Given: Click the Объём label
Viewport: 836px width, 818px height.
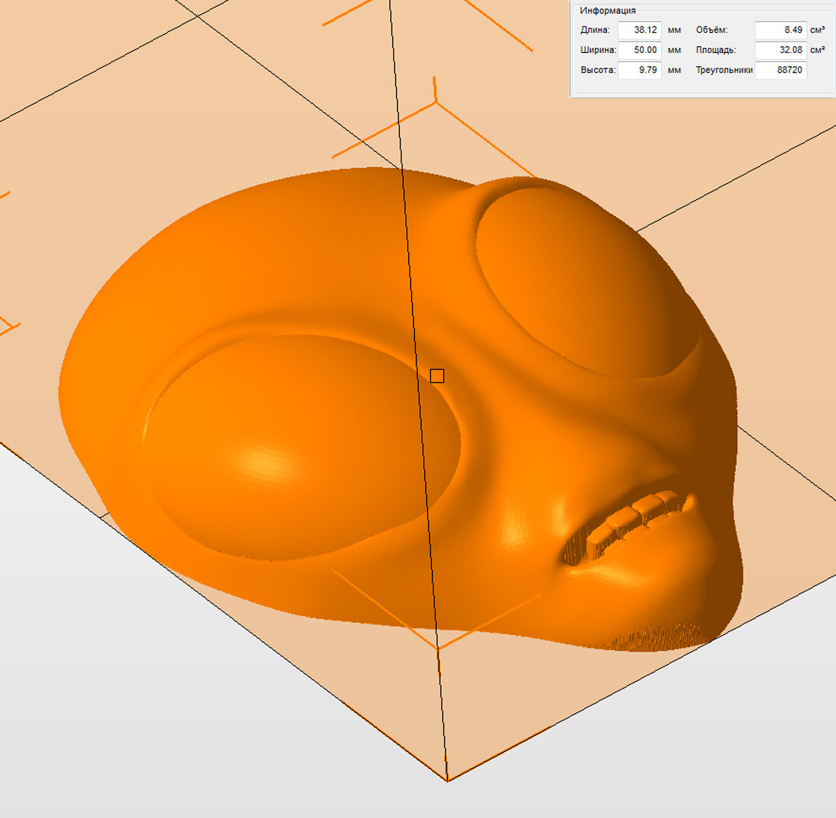Looking at the screenshot, I should 711,30.
